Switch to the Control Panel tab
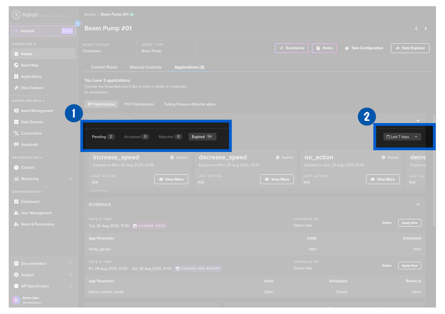This screenshot has height=314, width=445. 104,67
